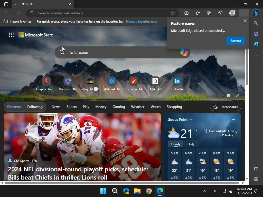Open Outlook in the sidebar

click(256, 44)
